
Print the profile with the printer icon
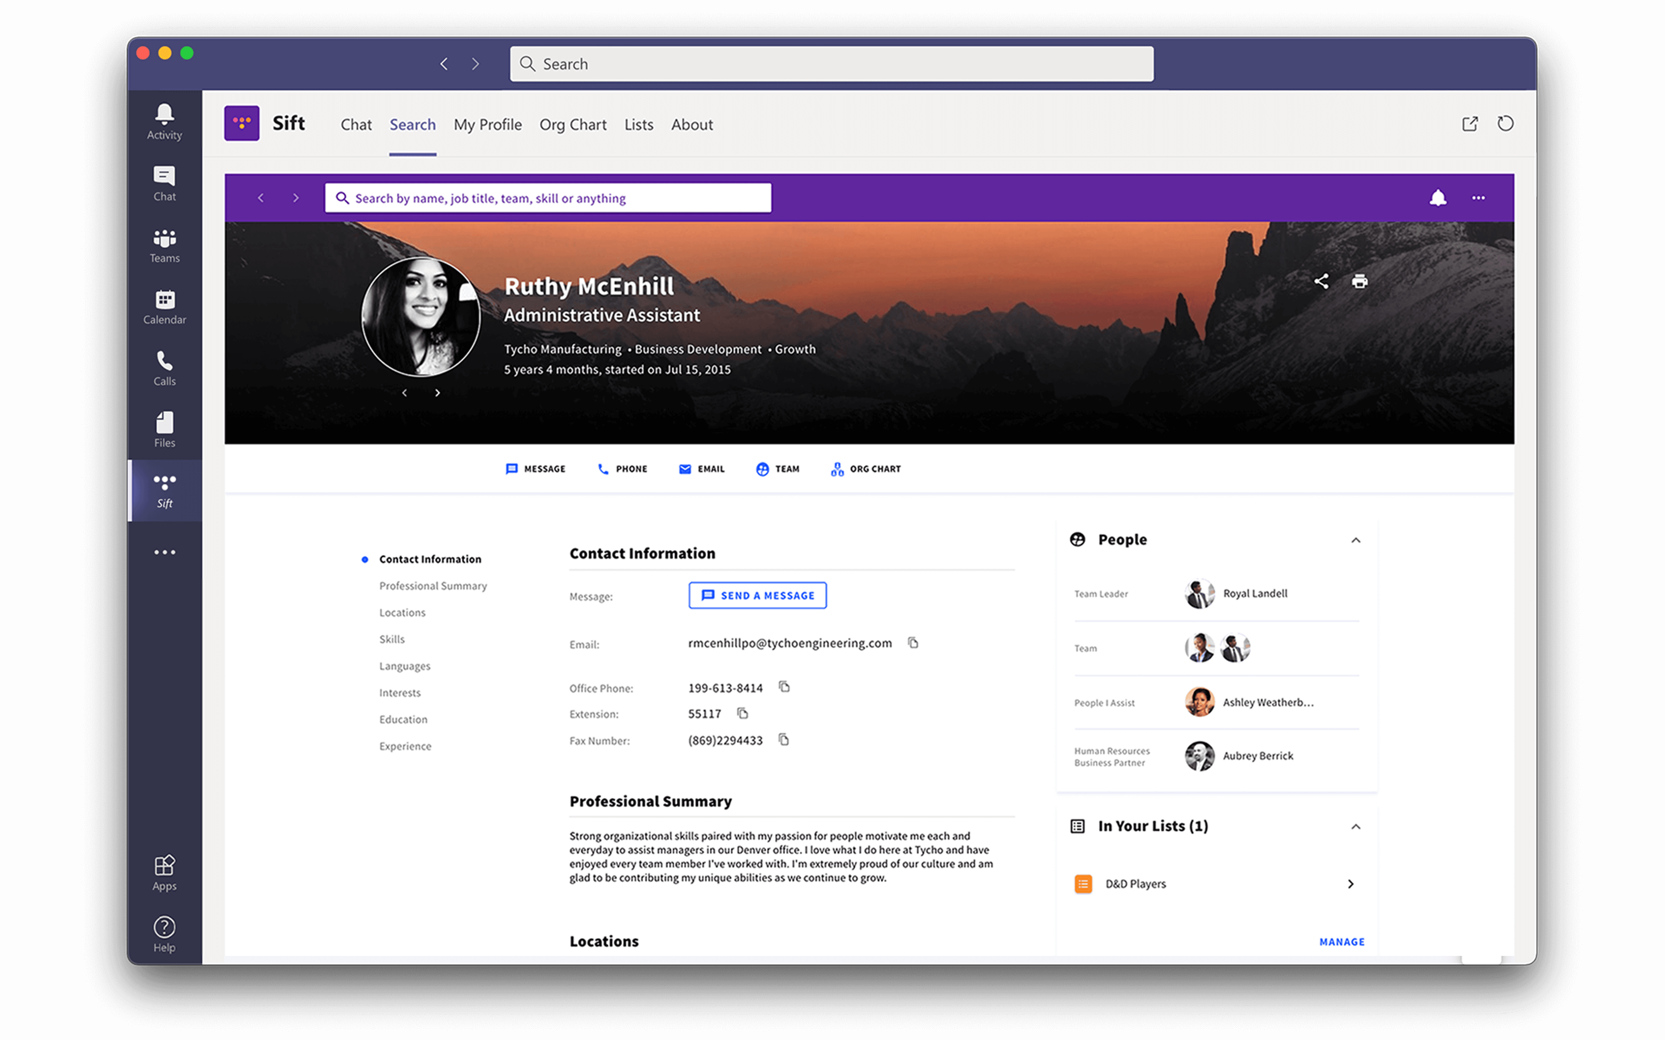[1359, 281]
